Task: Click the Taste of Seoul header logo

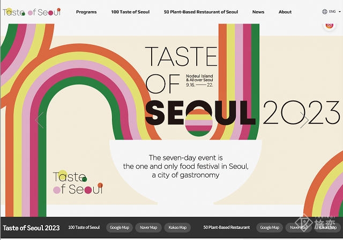Action: coord(31,11)
